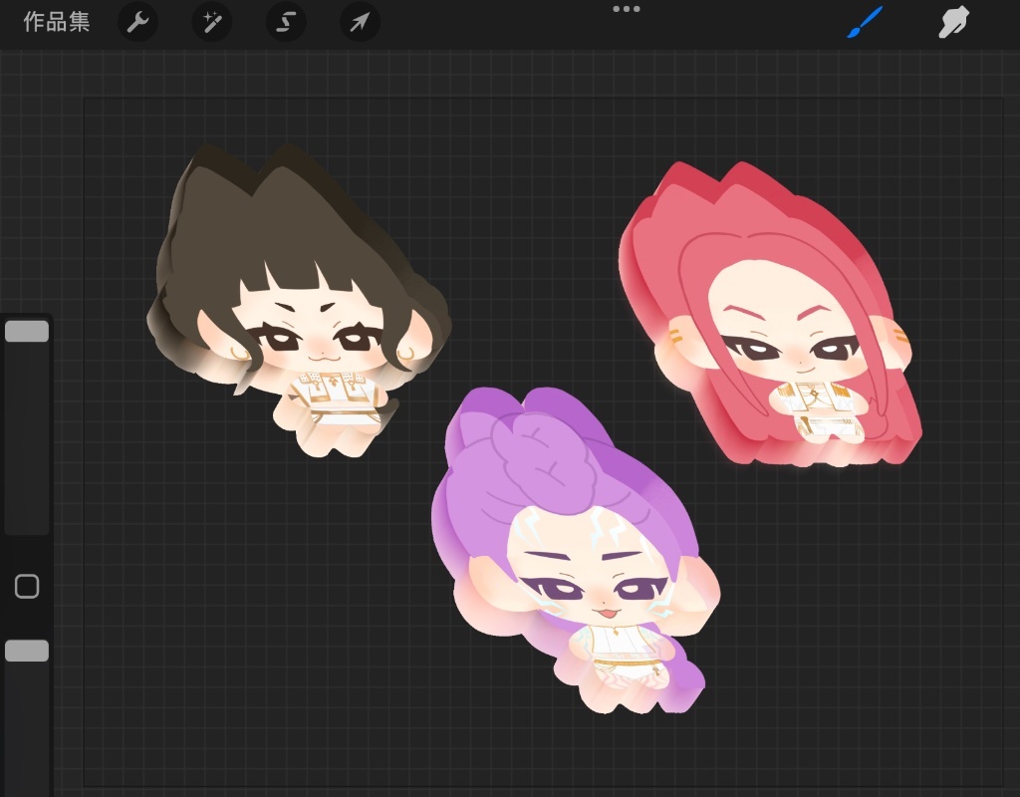Click the brush size slider handle
1020x797 pixels.
click(x=27, y=331)
